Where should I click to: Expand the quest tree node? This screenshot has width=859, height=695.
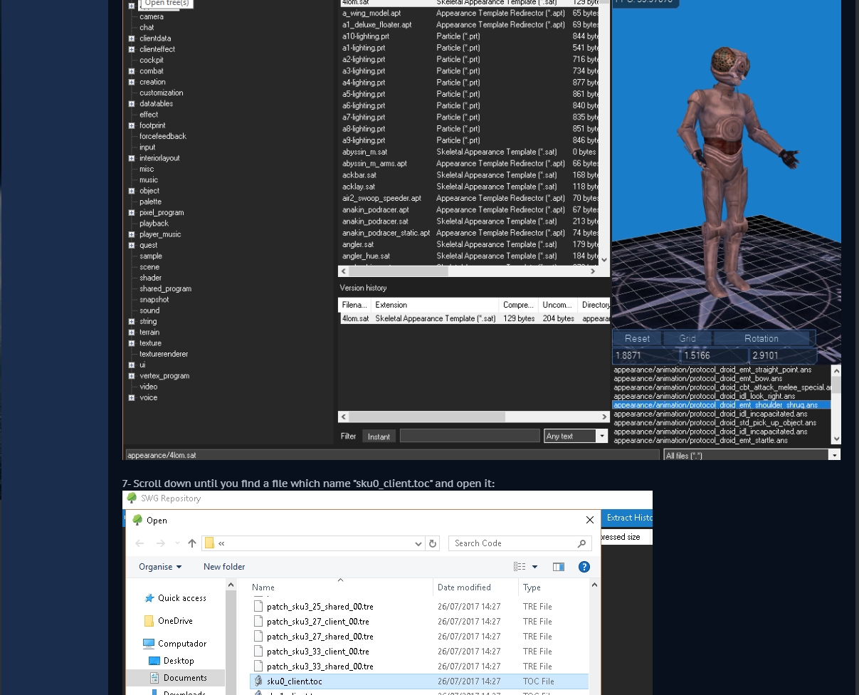[132, 246]
